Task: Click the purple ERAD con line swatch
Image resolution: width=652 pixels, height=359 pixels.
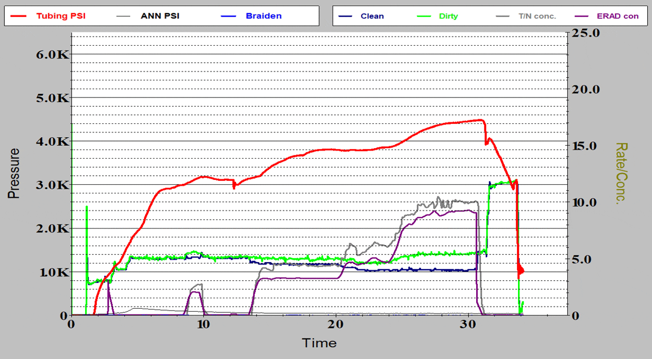Action: coord(582,16)
